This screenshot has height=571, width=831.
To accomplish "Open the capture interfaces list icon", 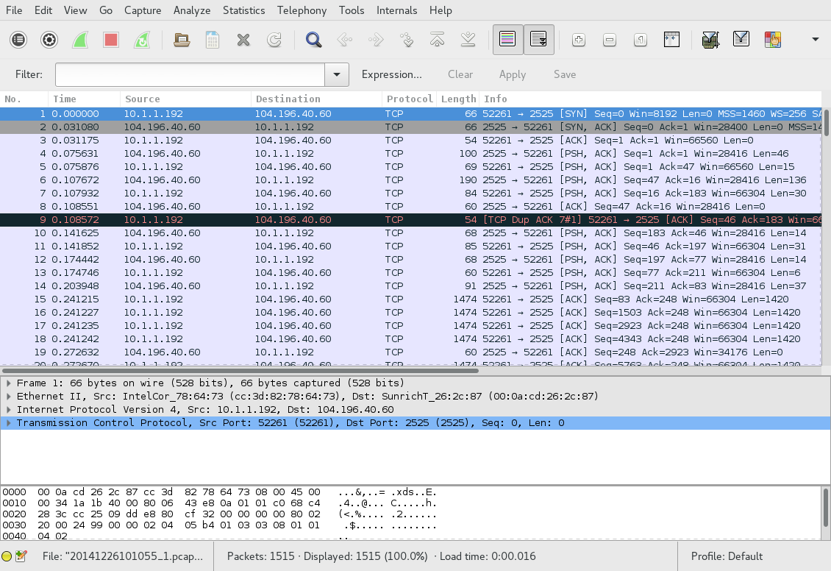I will point(18,40).
